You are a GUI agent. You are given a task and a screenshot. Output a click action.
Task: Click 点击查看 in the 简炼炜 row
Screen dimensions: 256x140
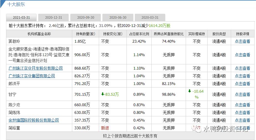[242, 112]
